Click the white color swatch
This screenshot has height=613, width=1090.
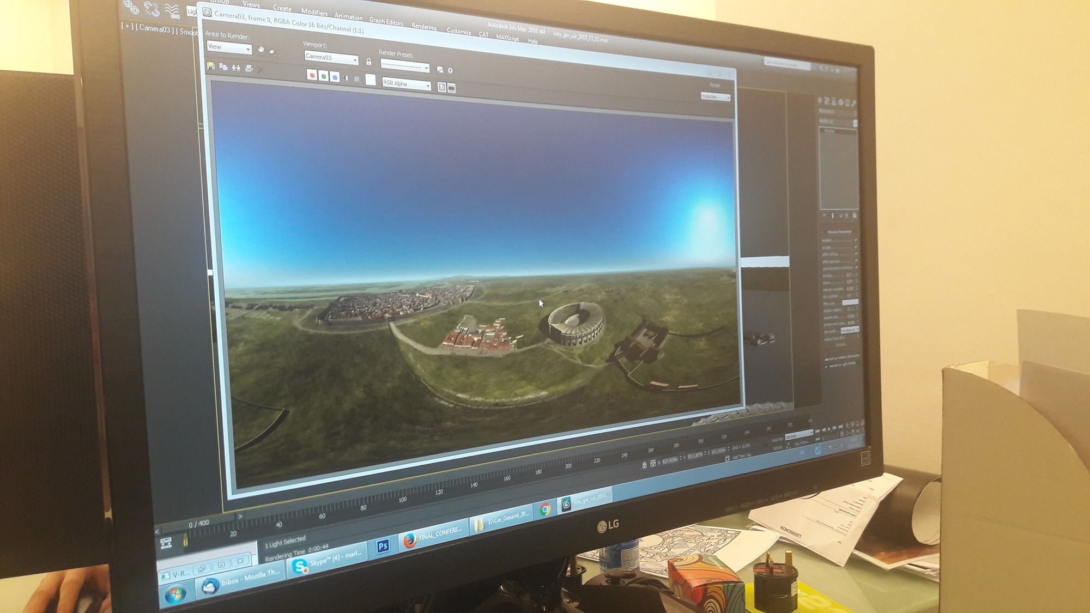tap(371, 80)
